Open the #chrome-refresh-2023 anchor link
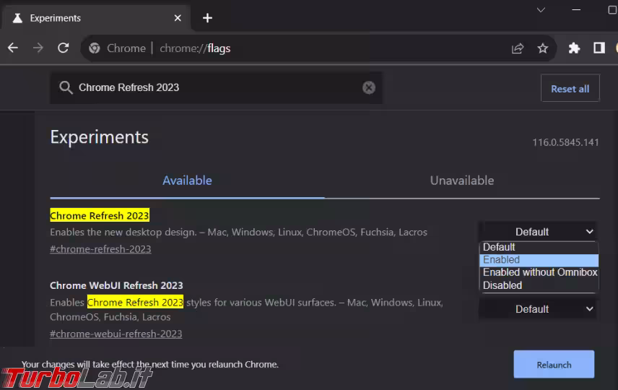The image size is (618, 390). pyautogui.click(x=100, y=249)
